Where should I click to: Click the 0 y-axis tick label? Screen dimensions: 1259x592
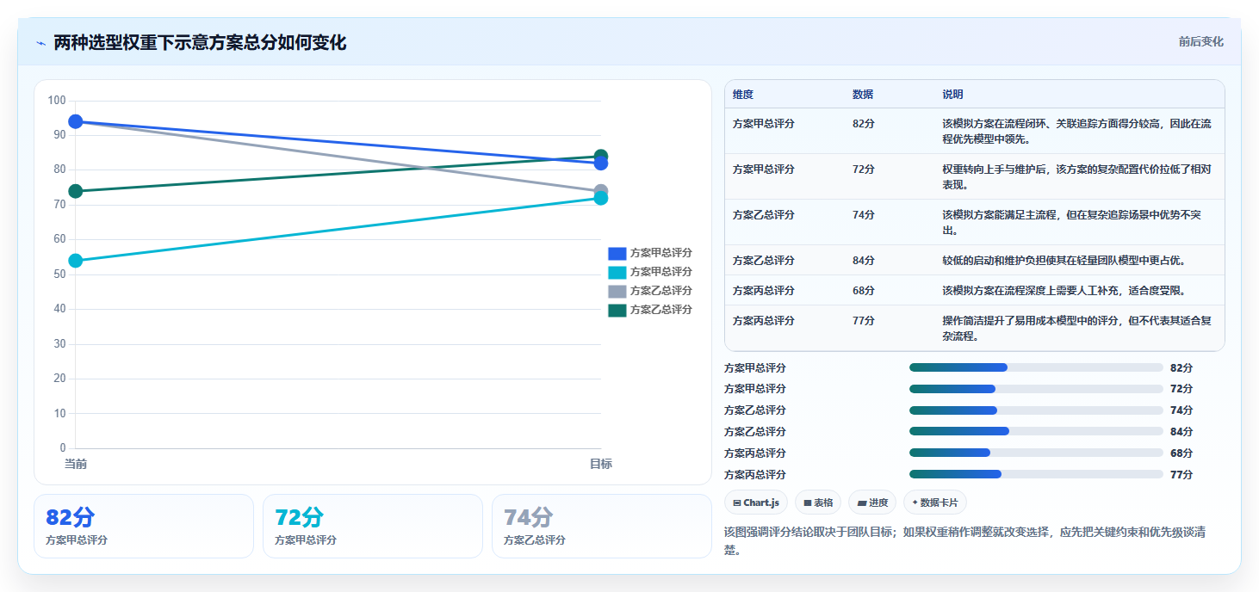pyautogui.click(x=63, y=448)
